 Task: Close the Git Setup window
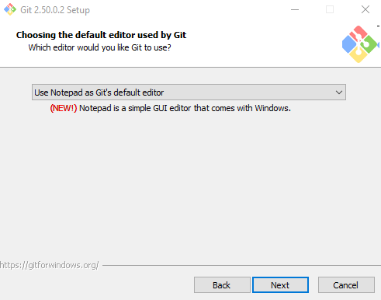(x=365, y=9)
